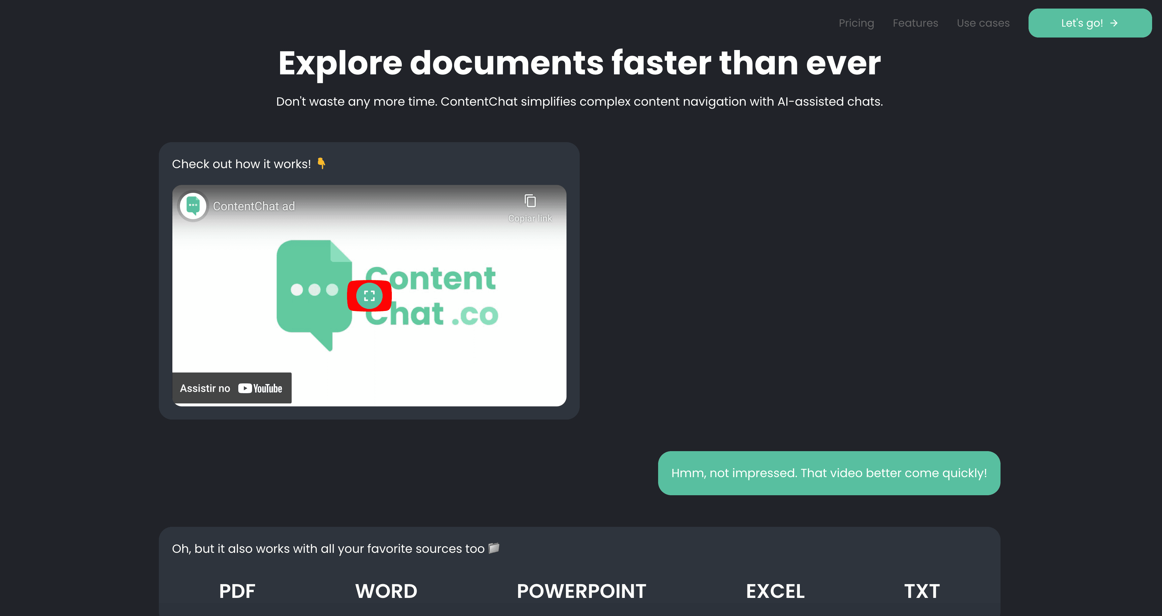Screen dimensions: 1162x616
Task: Click the Let's go! button
Action: tap(1090, 23)
